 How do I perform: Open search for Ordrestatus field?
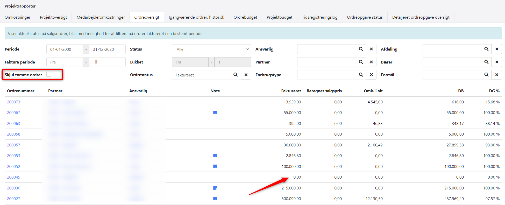pos(235,75)
